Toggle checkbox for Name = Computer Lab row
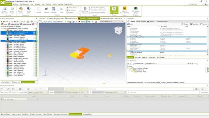The image size is (209, 118). coord(6,39)
